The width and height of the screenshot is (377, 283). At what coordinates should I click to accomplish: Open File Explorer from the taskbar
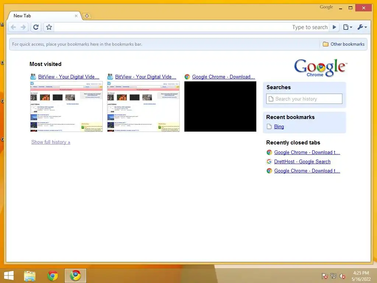tap(30, 276)
